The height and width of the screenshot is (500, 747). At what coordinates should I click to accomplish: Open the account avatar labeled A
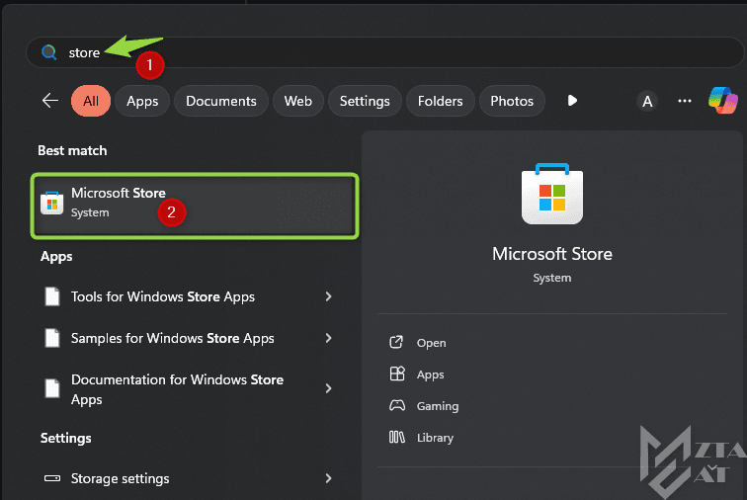click(x=647, y=101)
